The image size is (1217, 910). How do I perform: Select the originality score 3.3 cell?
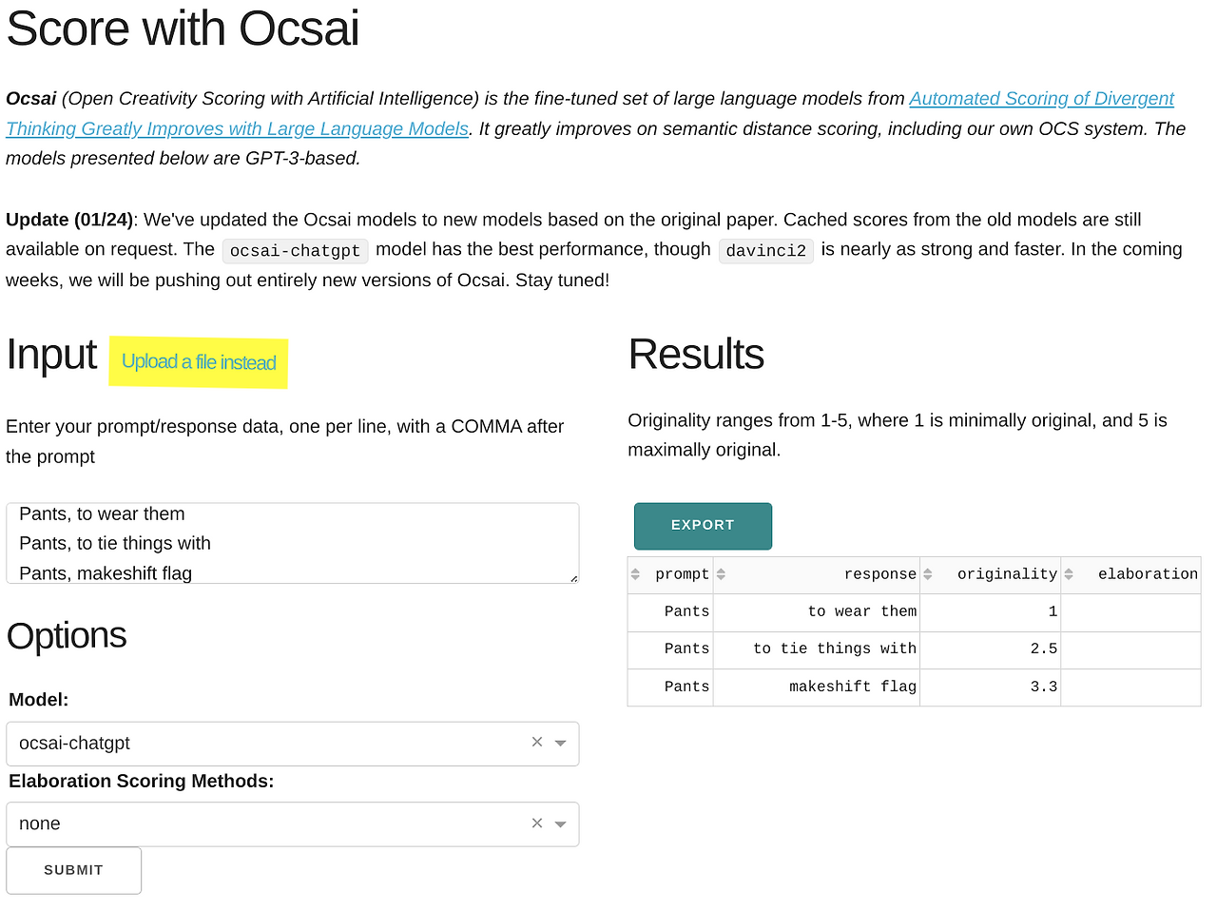click(991, 687)
